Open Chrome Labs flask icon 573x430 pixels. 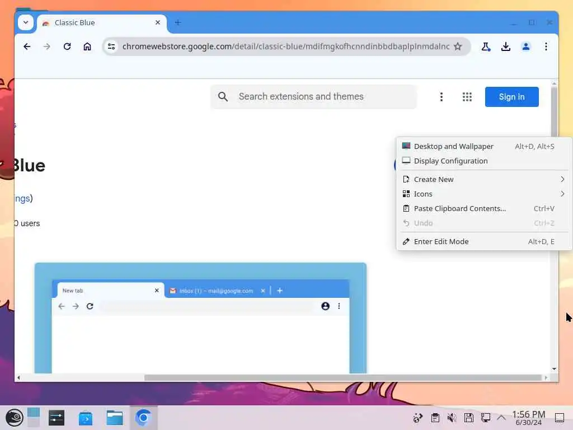486,46
